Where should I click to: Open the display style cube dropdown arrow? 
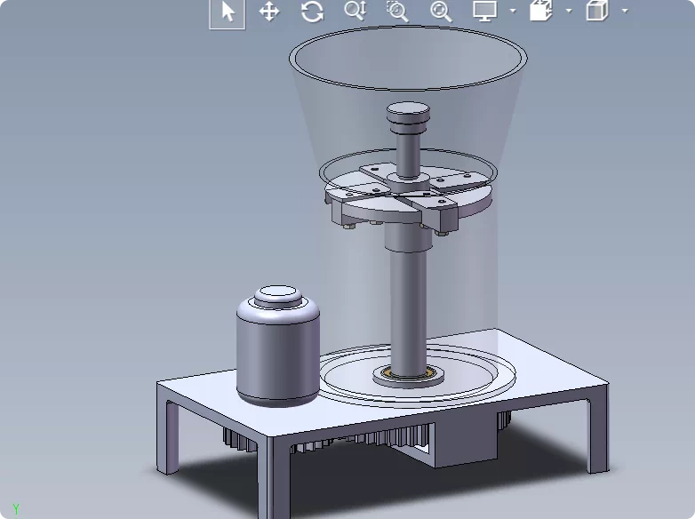pyautogui.click(x=625, y=11)
